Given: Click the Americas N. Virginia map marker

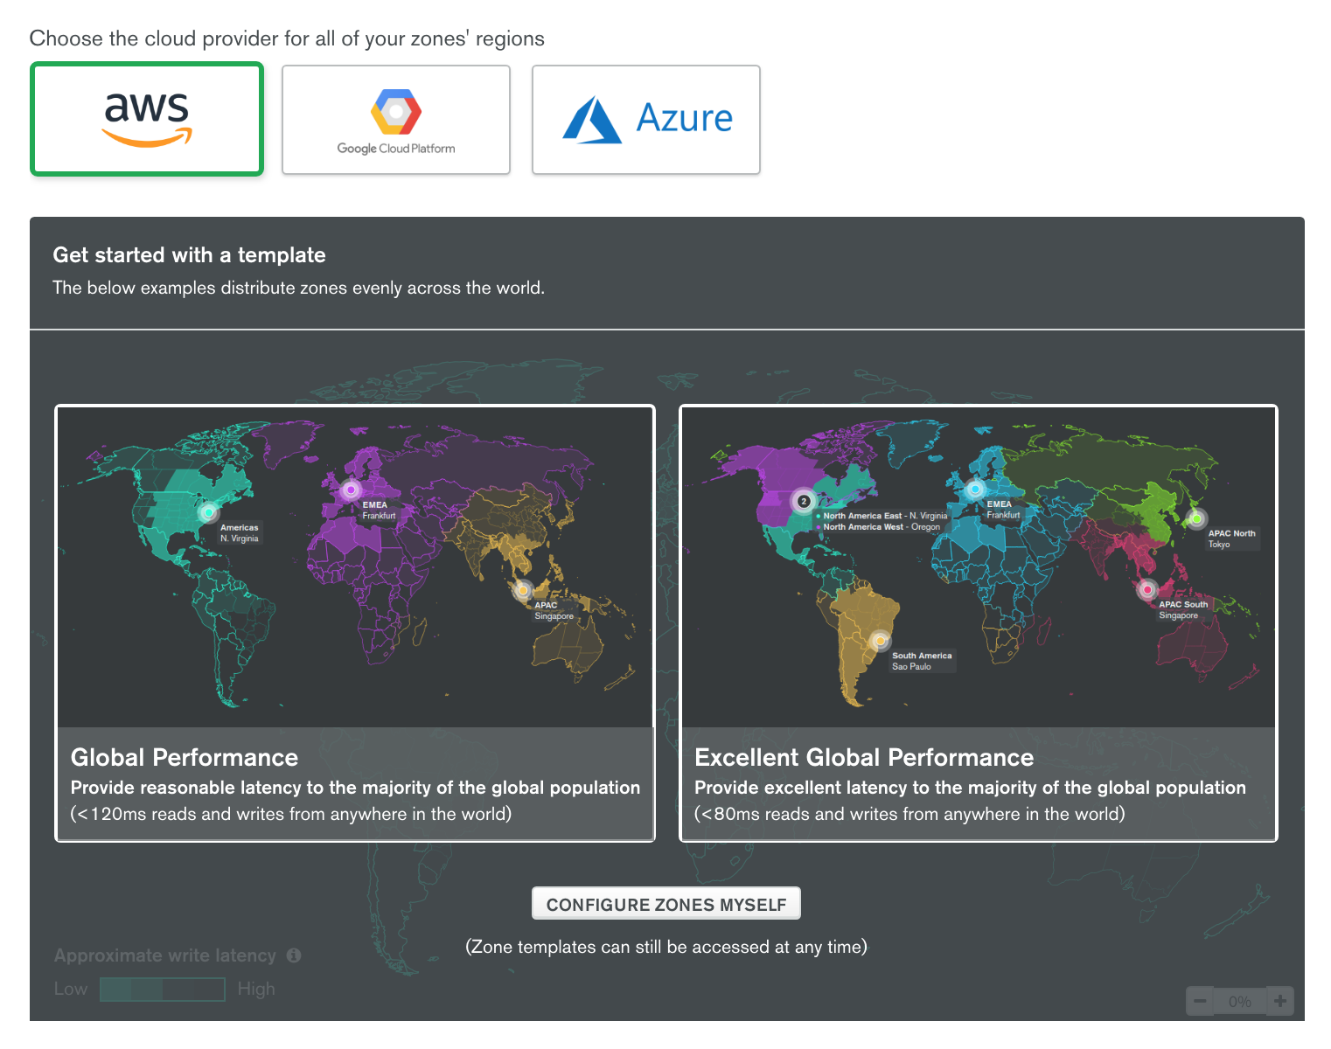Looking at the screenshot, I should tap(208, 512).
